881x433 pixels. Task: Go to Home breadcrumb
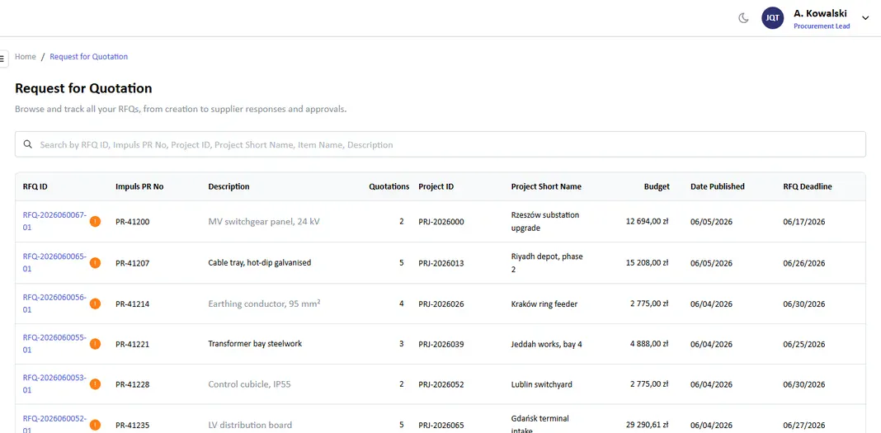[26, 57]
